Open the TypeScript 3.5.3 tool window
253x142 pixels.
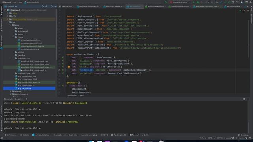(119, 135)
